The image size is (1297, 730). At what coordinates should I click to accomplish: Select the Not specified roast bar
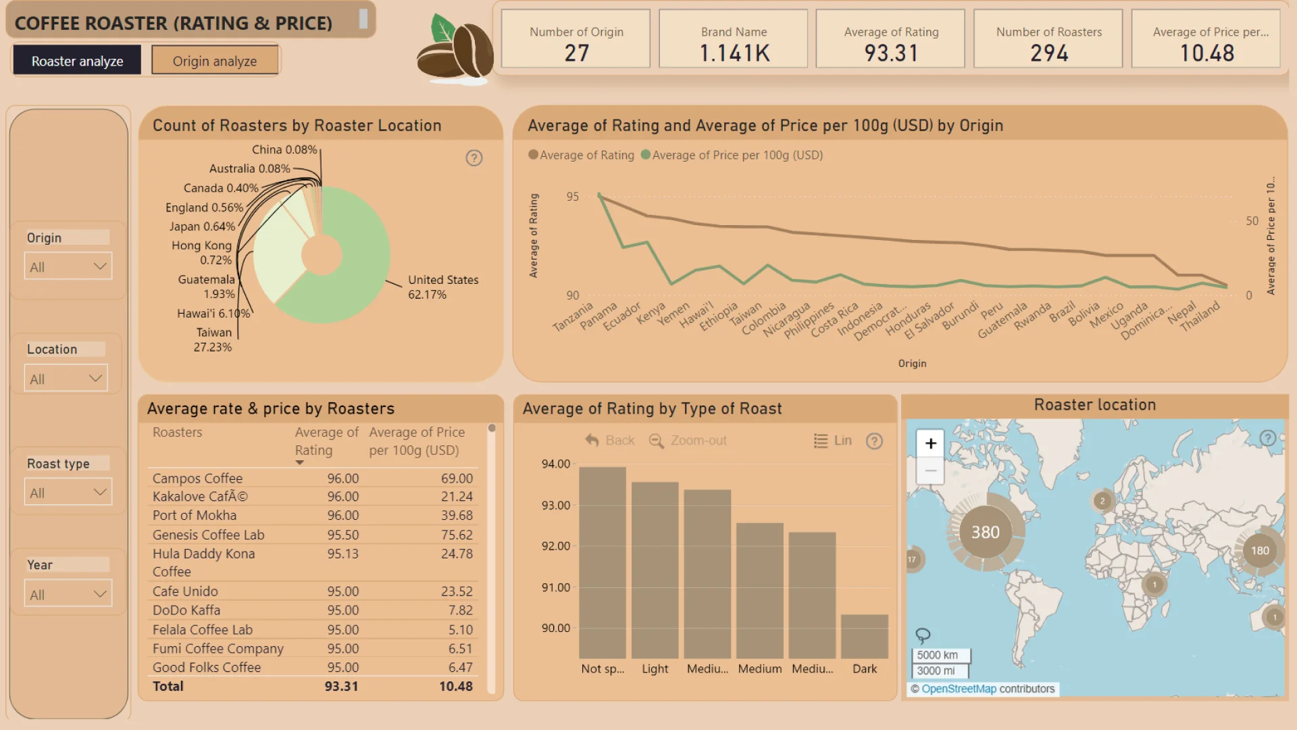[603, 562]
